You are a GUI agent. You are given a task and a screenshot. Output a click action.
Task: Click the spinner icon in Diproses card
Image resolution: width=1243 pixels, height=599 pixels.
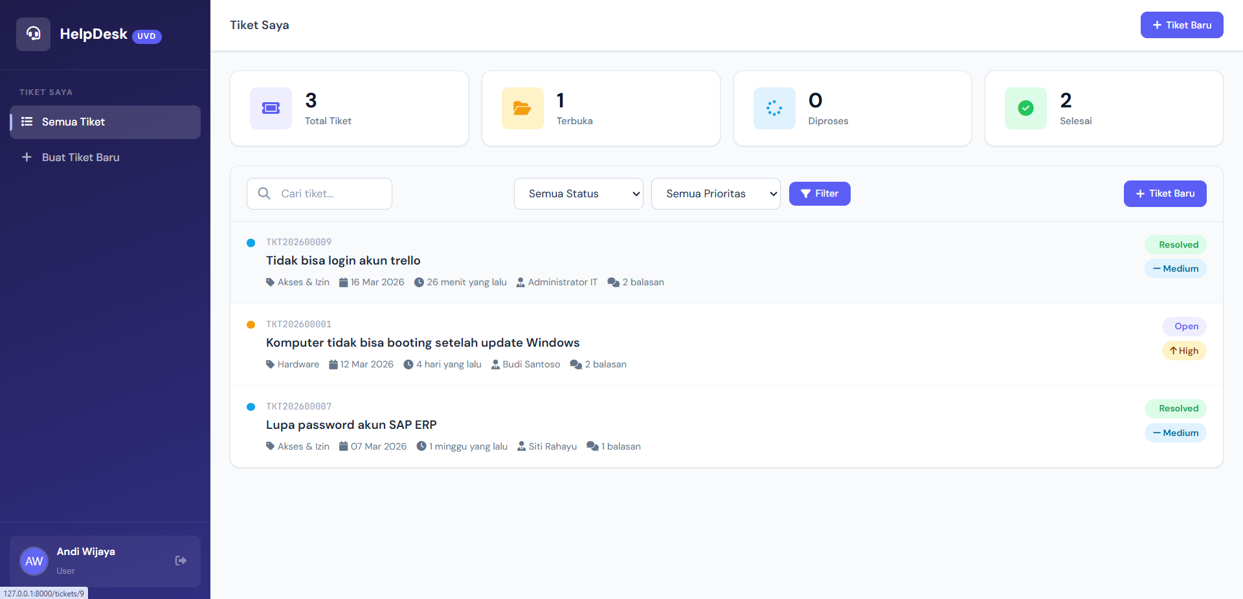pyautogui.click(x=774, y=108)
